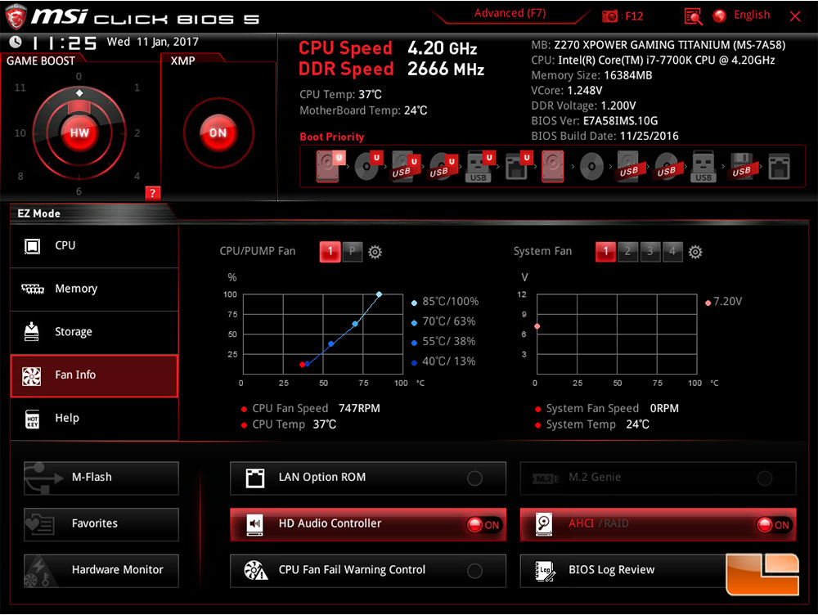This screenshot has height=615, width=818.
Task: Select CPU fan 1 button
Action: [330, 252]
